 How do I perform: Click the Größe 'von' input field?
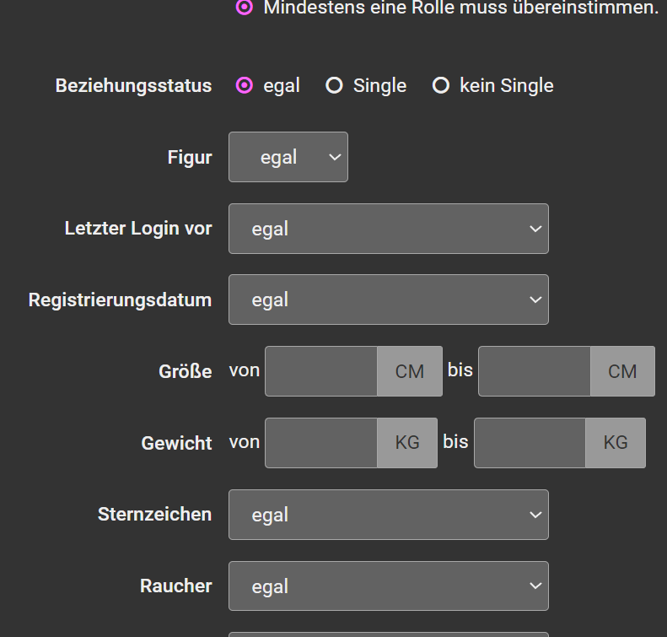click(321, 371)
